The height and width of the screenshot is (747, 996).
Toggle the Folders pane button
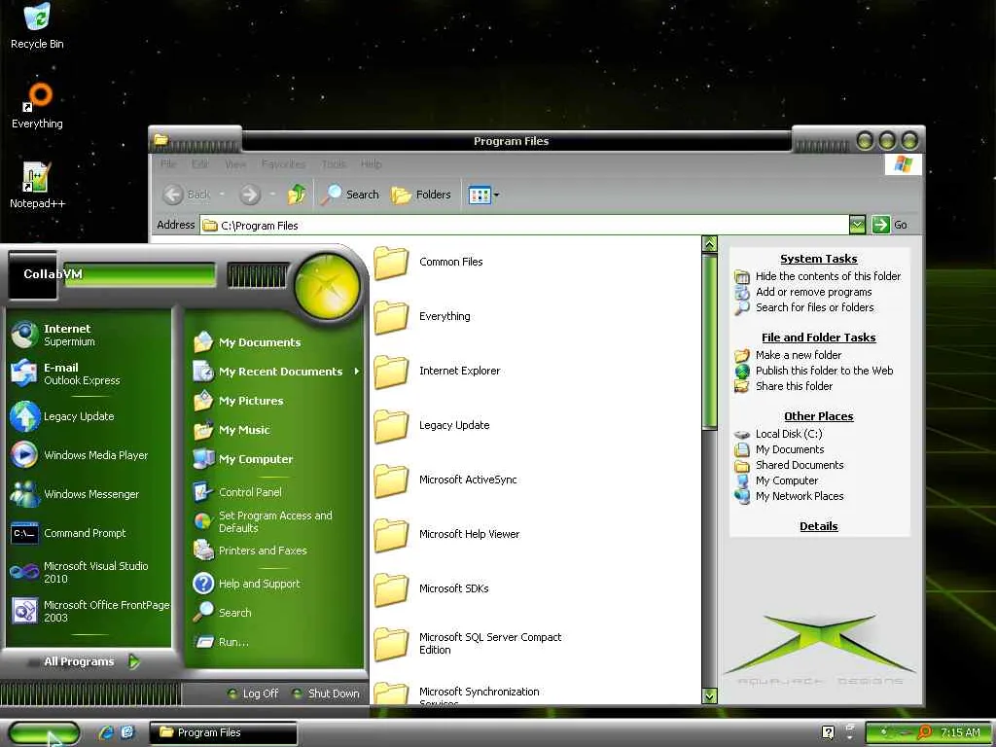point(420,195)
